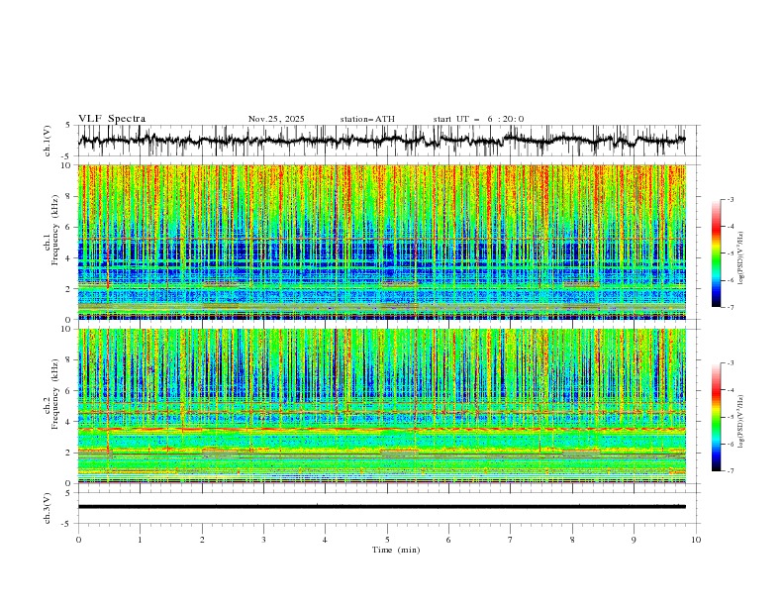This screenshot has height=606, width=784.
Task: Click the ch.1 frequency spectrogram plot
Action: click(382, 242)
